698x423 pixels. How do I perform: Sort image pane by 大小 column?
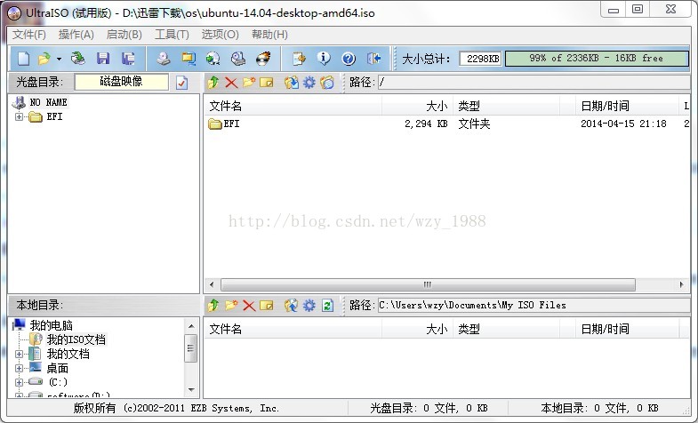point(418,106)
